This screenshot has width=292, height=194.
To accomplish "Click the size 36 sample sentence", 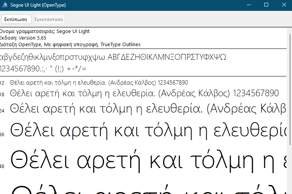I will point(148,131).
